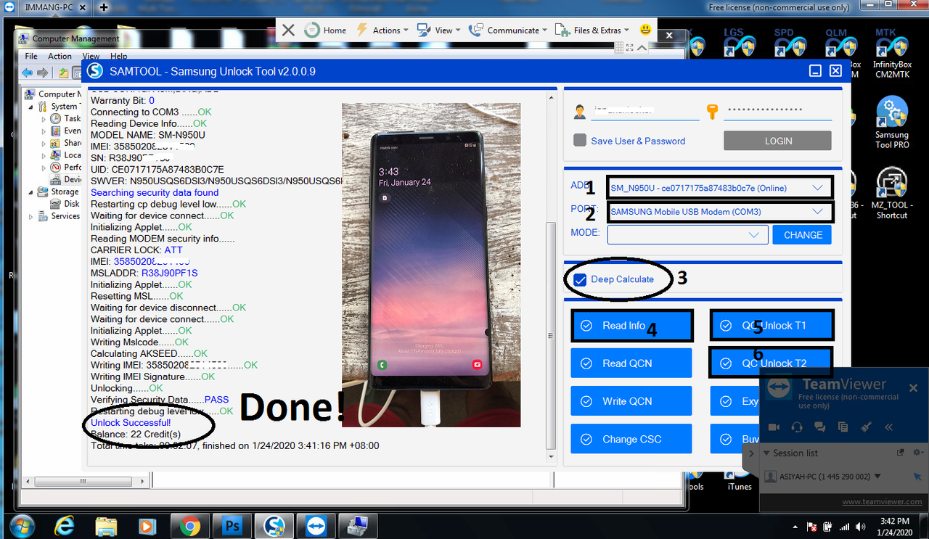Click the Read QCN button
The image size is (929, 539).
click(x=631, y=363)
